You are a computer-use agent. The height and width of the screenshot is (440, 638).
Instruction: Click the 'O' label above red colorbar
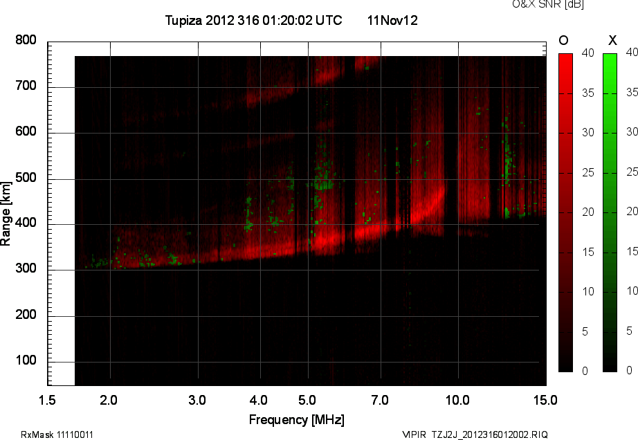tap(563, 40)
